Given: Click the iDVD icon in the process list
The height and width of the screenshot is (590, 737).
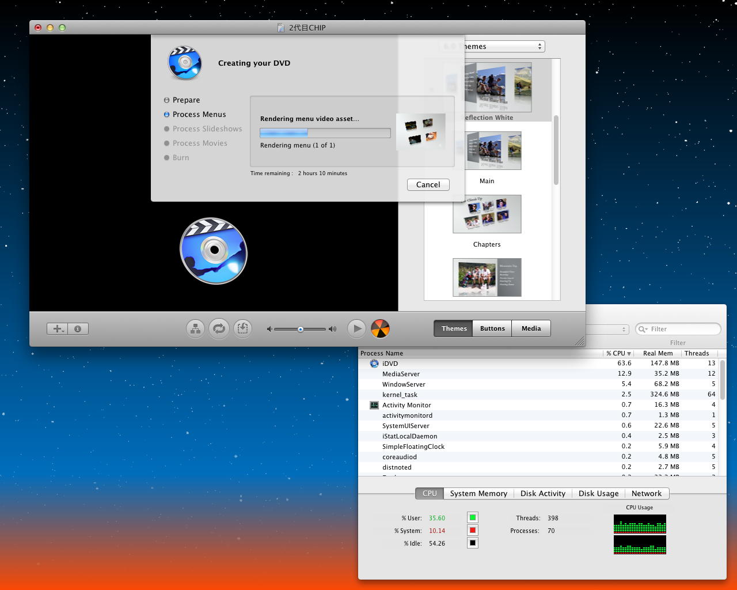Looking at the screenshot, I should [374, 364].
